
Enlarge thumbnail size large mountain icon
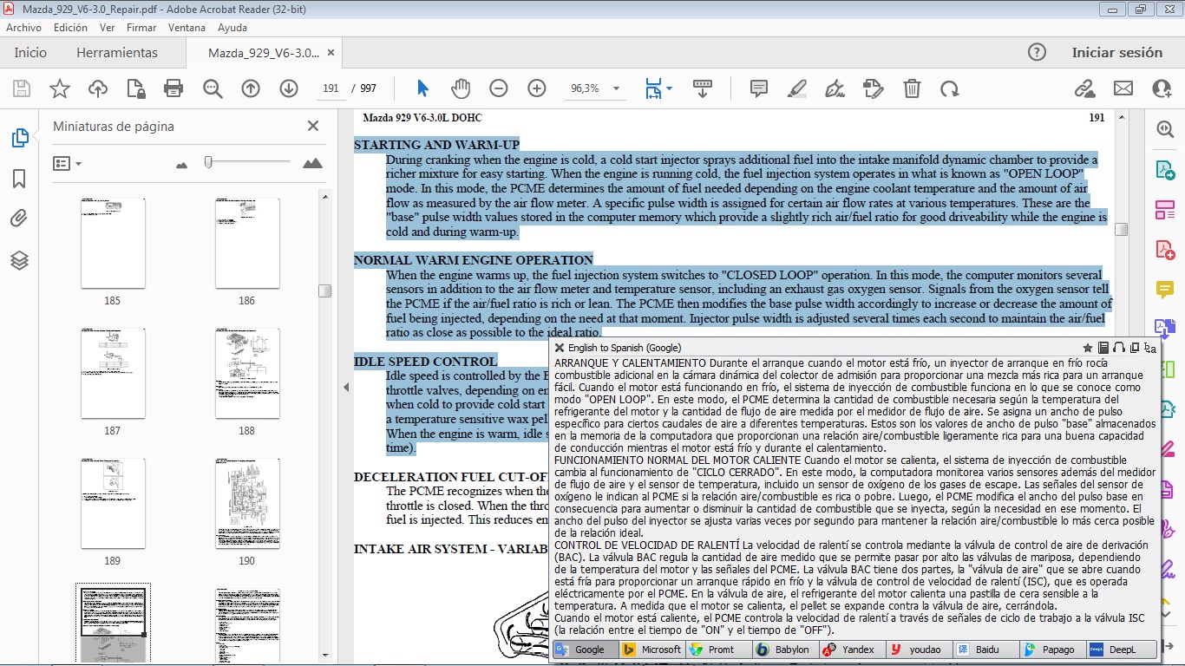click(x=312, y=163)
